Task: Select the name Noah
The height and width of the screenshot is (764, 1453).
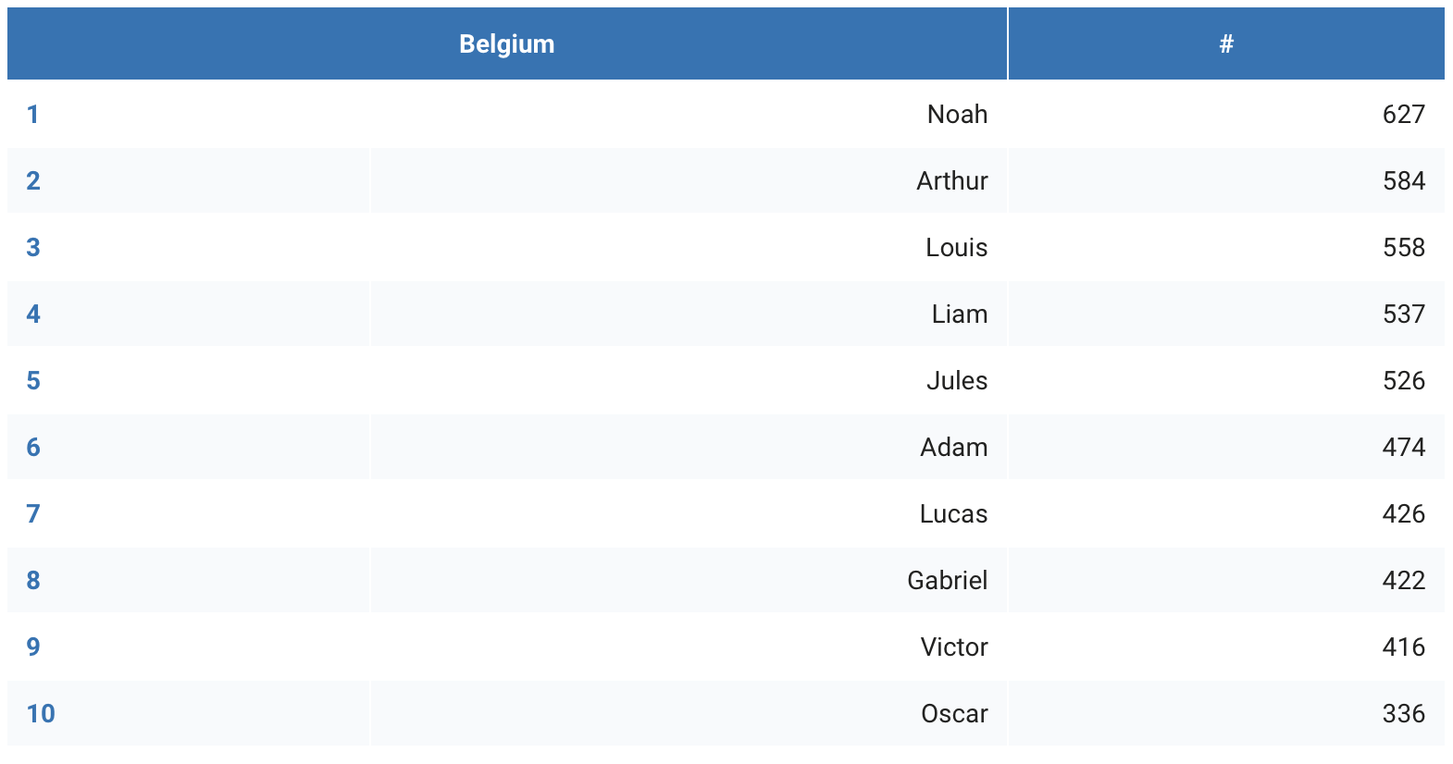Action: click(957, 114)
